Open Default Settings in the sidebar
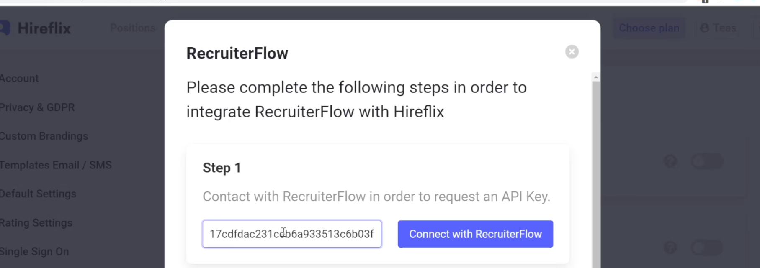 click(38, 194)
